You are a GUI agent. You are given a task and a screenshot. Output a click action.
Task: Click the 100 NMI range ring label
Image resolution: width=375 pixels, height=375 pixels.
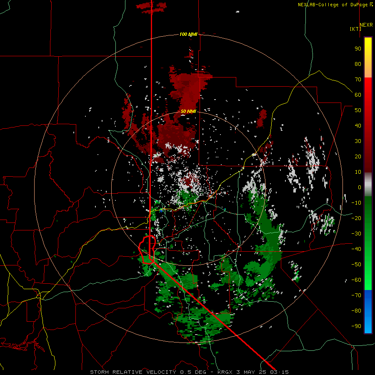tap(188, 34)
